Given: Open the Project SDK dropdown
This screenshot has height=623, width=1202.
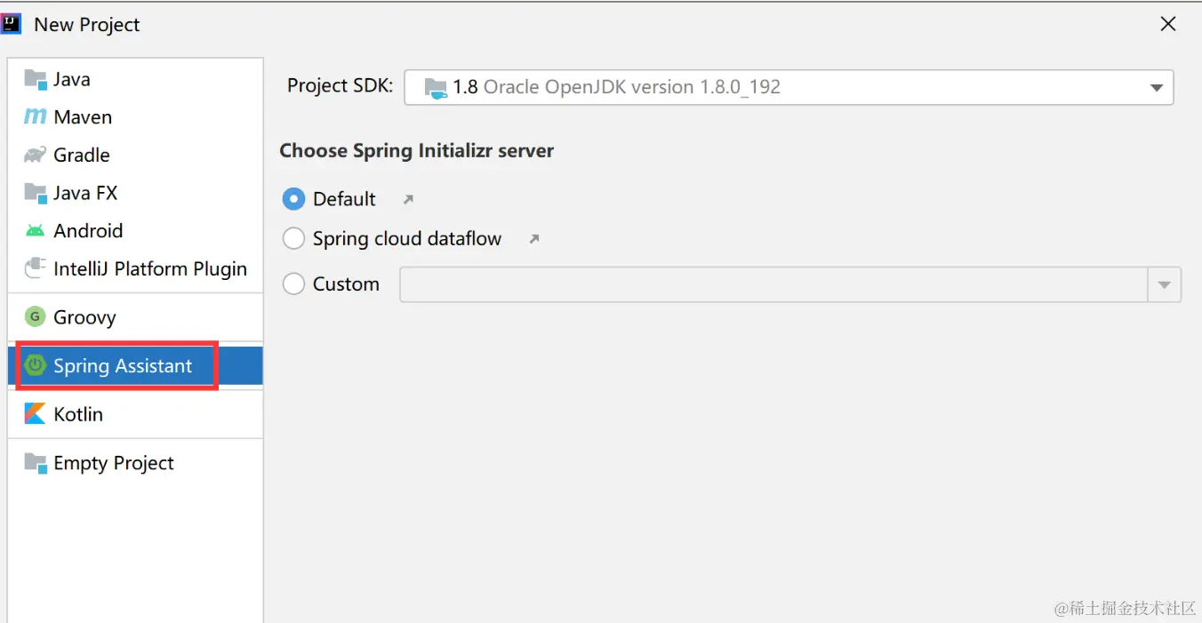Looking at the screenshot, I should (1156, 88).
